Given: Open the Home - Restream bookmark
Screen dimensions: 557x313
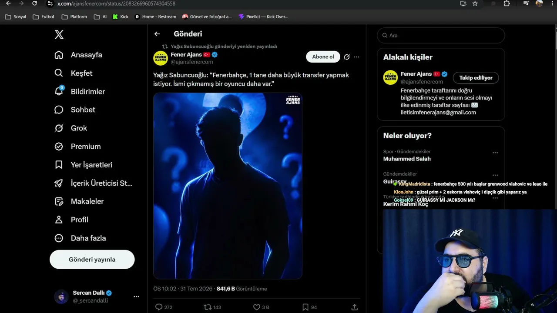Looking at the screenshot, I should point(155,17).
